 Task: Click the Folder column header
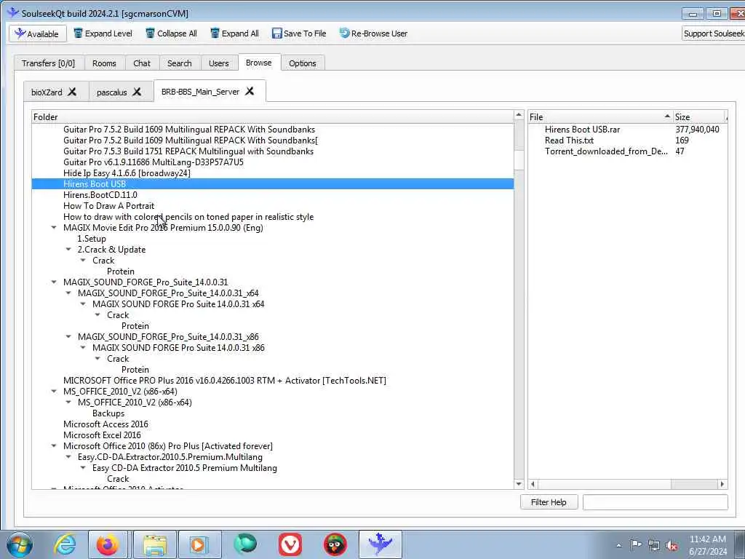click(x=273, y=117)
